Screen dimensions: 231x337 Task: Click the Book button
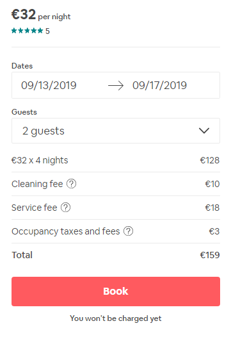pos(116,292)
